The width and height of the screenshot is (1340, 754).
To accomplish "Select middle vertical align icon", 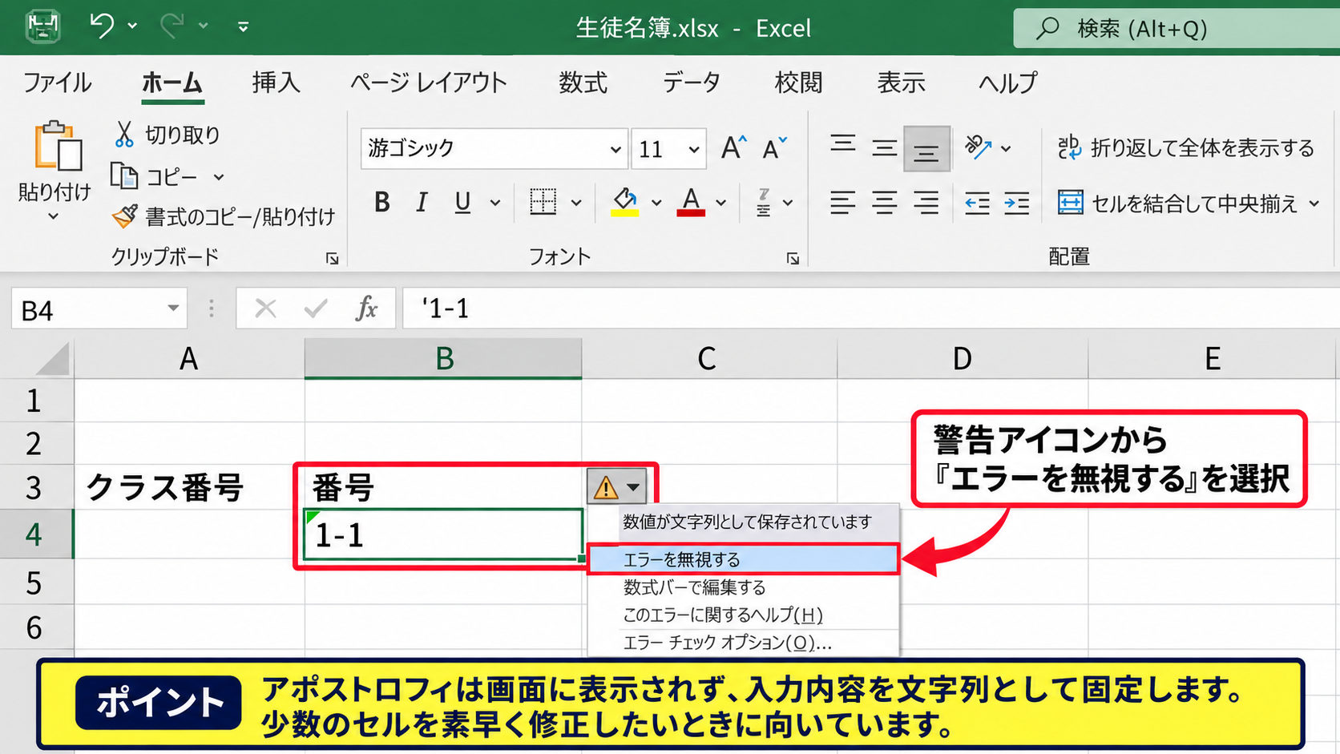I will 884,148.
